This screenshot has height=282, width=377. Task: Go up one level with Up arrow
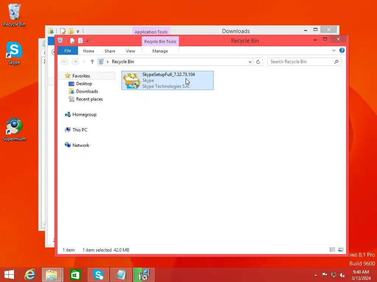coord(92,62)
